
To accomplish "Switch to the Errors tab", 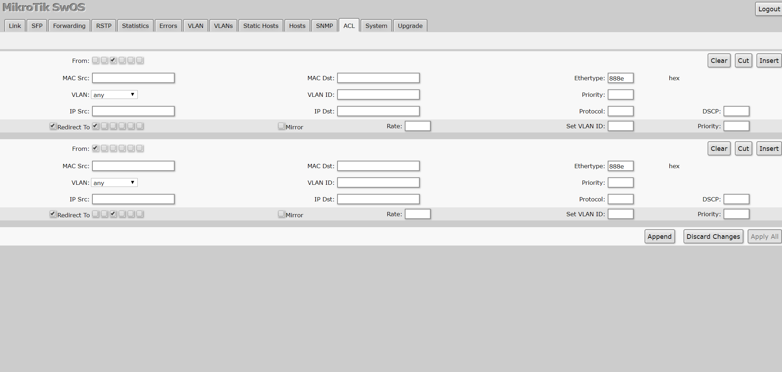I will (x=168, y=26).
